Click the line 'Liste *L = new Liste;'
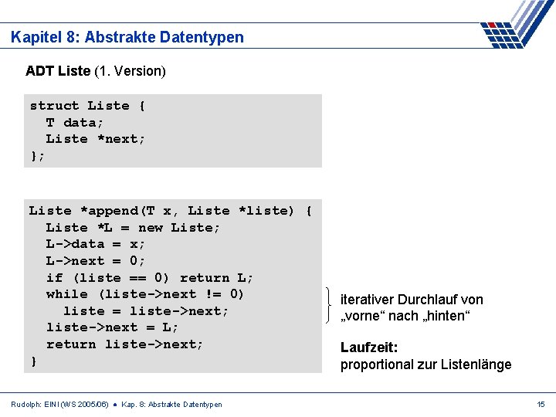556x417 pixels. (x=133, y=228)
